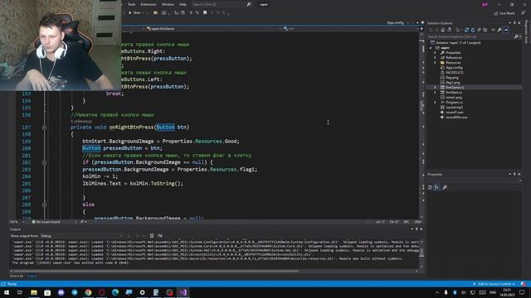Click Property Pages wrench in Properties panel
The width and height of the screenshot is (531, 298).
pyautogui.click(x=445, y=188)
